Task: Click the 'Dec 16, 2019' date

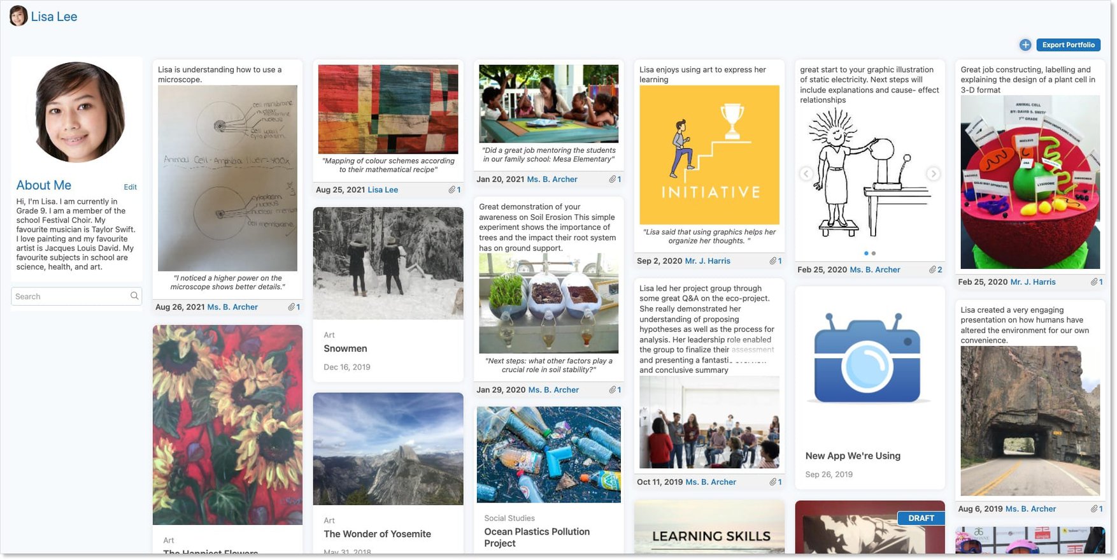Action: click(346, 367)
